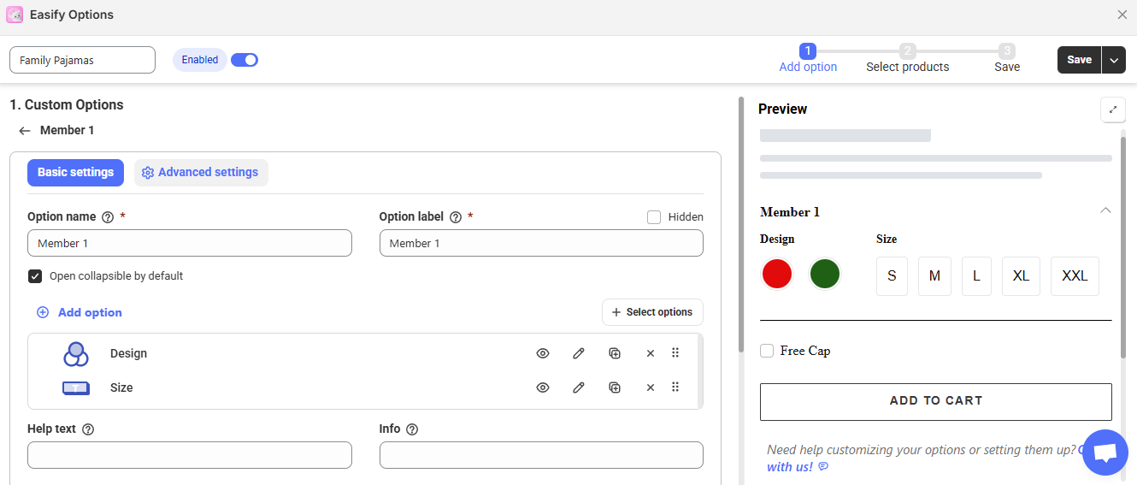Viewport: 1137px width, 485px height.
Task: Hide the Size option using eye icon
Action: coord(542,387)
